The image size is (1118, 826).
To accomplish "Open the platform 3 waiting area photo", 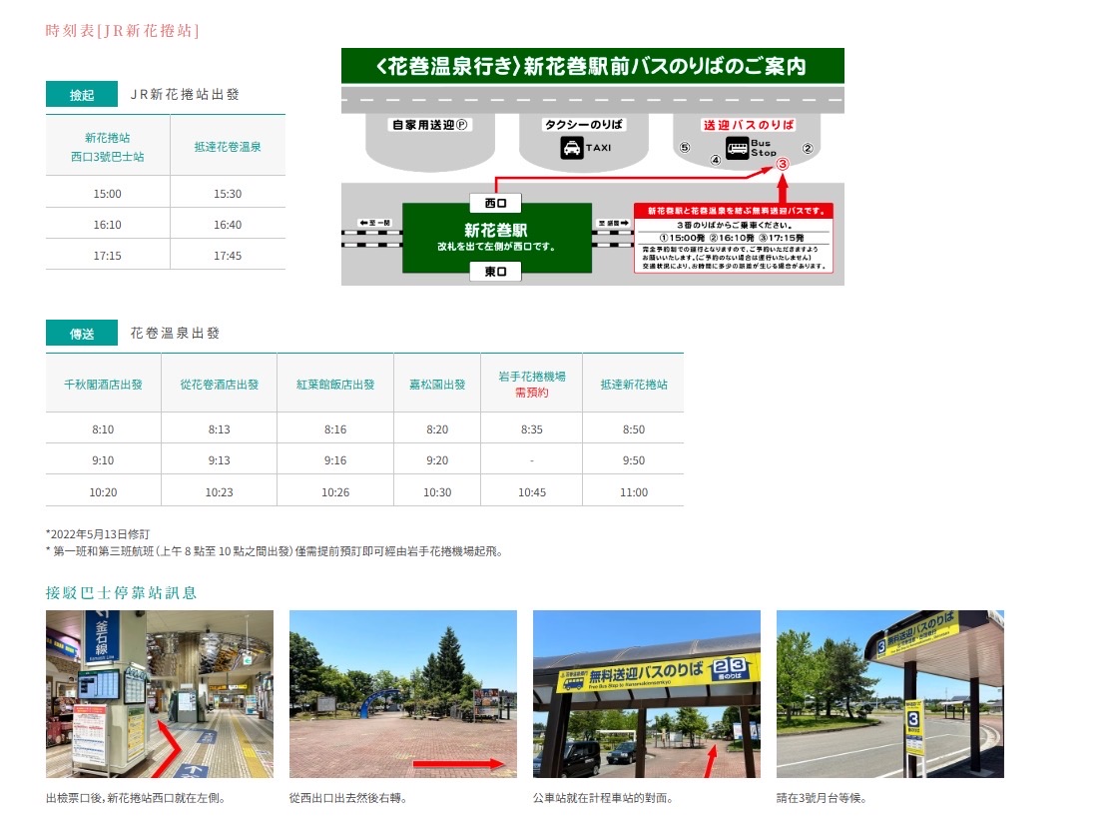I will (889, 694).
